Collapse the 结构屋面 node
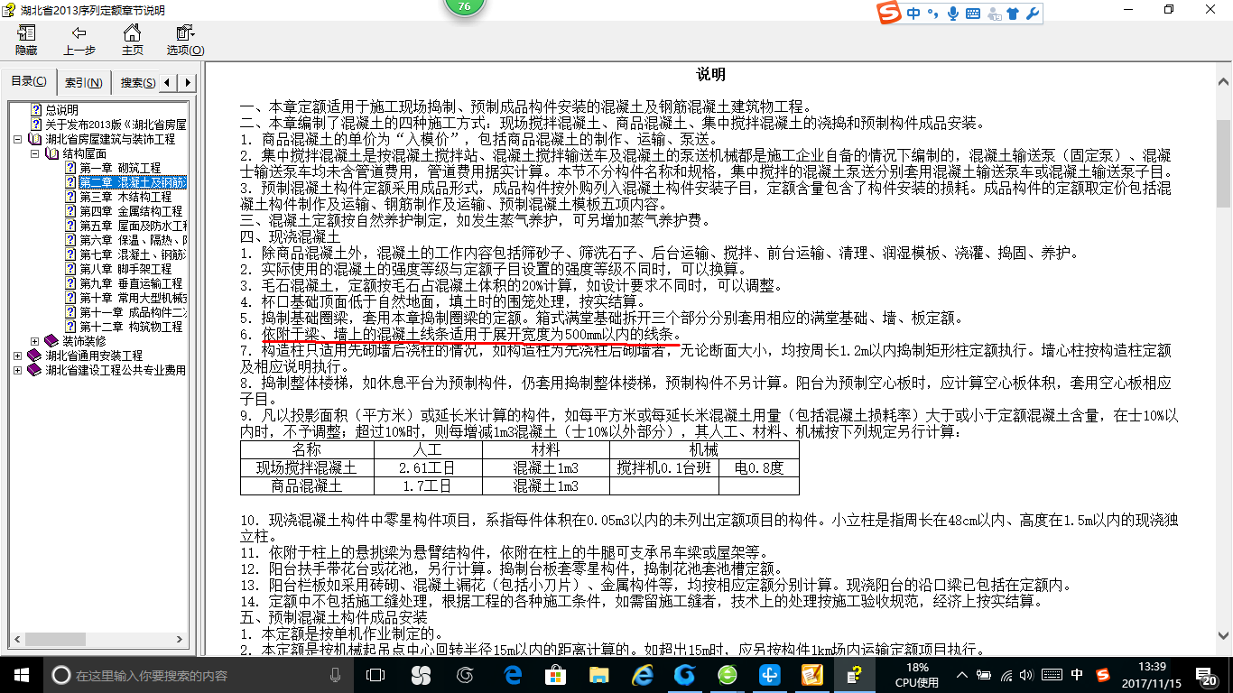 click(x=33, y=153)
